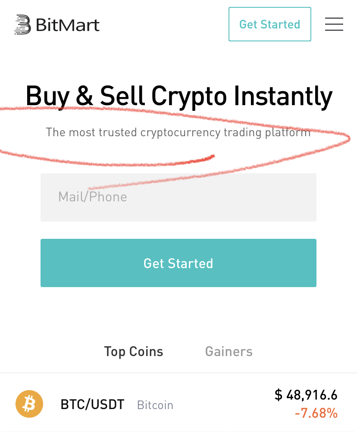Click the Buy & Sell Crypto Instantly headline
This screenshot has width=357, height=444.
point(178,96)
